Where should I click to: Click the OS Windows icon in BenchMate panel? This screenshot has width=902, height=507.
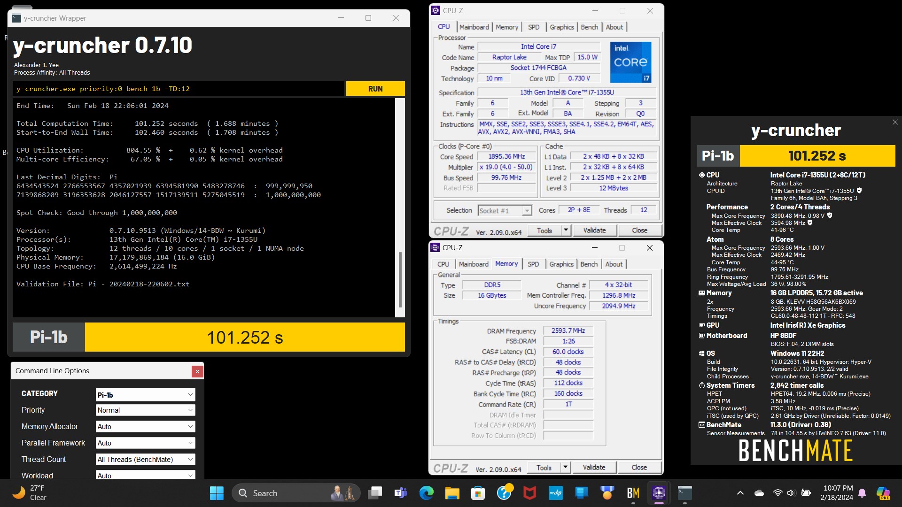tap(702, 353)
